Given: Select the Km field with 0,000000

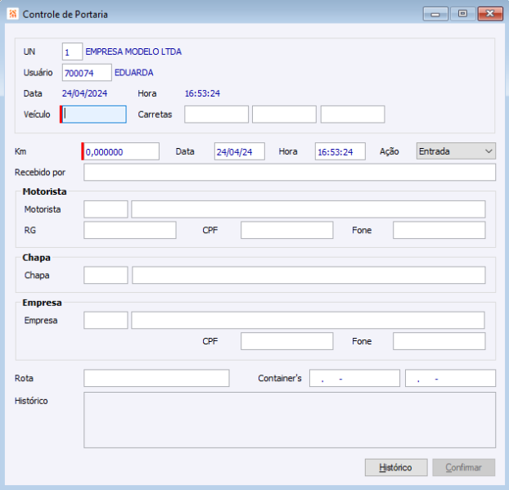Looking at the screenshot, I should click(x=121, y=151).
